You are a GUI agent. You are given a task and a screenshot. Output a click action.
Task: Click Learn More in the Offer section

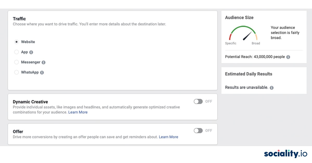pyautogui.click(x=168, y=137)
